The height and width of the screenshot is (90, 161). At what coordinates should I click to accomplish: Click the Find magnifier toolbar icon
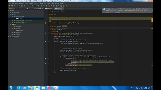[20, 6]
